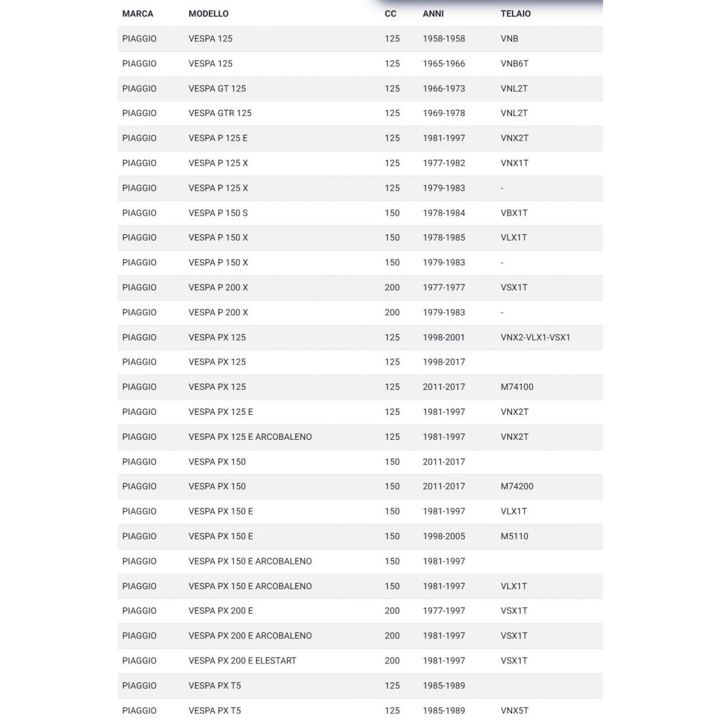This screenshot has width=721, height=721.
Task: Click the VNX2-VLX1-VSX1 frame cell
Action: (536, 338)
